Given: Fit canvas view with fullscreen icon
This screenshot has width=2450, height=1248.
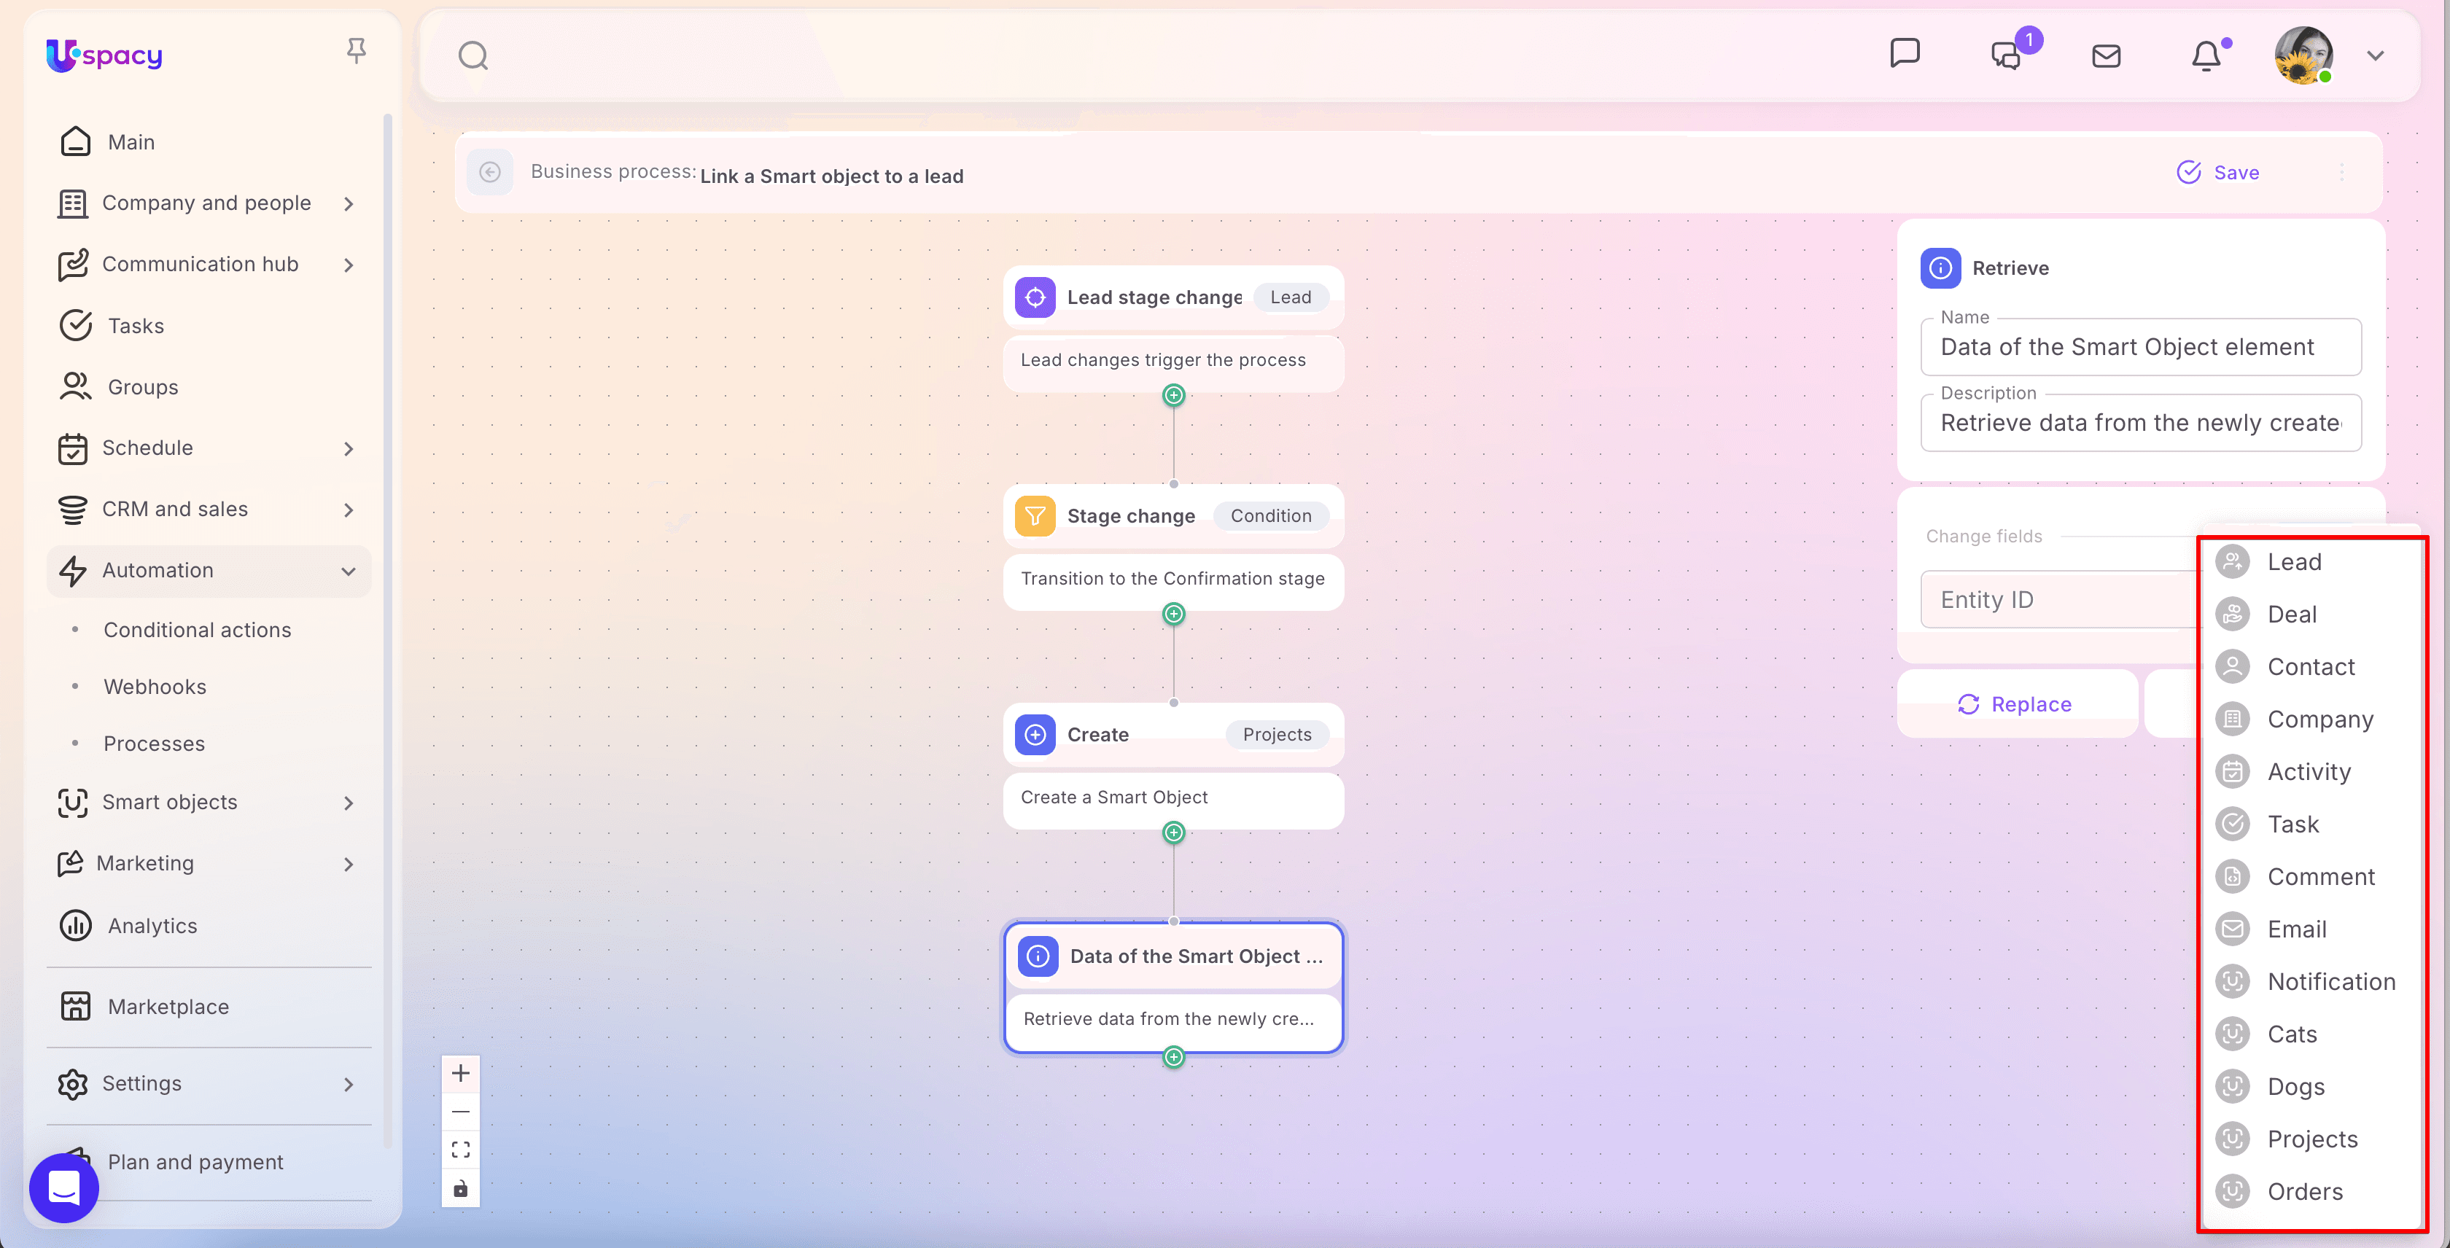Looking at the screenshot, I should pyautogui.click(x=460, y=1150).
